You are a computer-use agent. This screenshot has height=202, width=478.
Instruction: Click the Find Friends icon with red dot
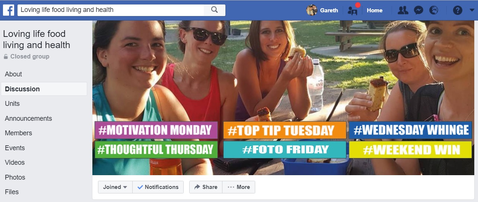(x=353, y=10)
